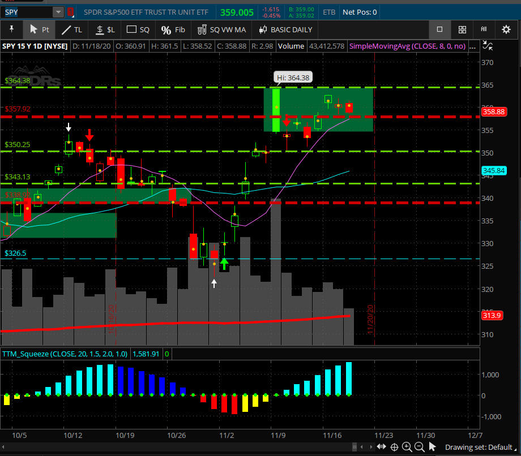This screenshot has width=521, height=456.
Task: Click the pin drawing toolbar icon
Action: coord(12,29)
